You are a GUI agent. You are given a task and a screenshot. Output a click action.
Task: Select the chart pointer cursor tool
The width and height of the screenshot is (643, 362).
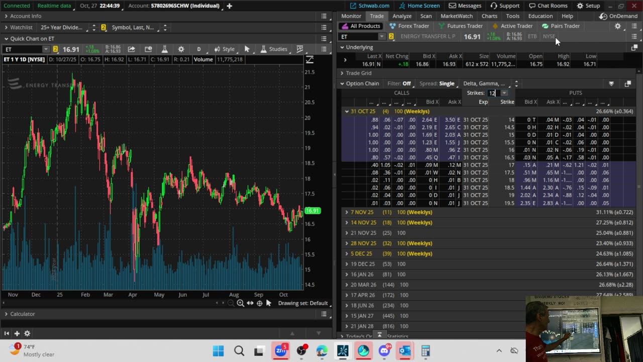[x=247, y=49]
